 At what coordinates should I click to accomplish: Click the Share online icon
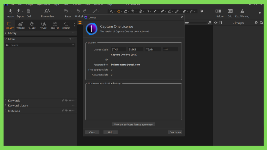point(47,11)
